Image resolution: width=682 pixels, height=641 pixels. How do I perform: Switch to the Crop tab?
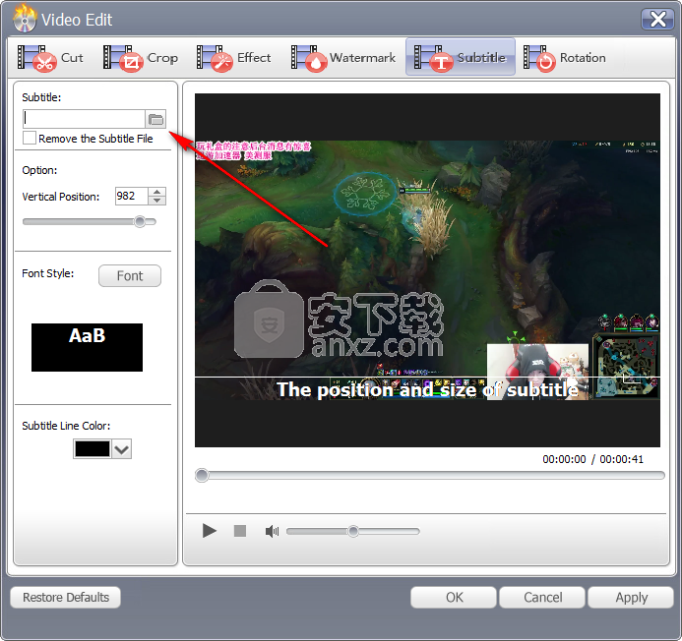[x=141, y=58]
